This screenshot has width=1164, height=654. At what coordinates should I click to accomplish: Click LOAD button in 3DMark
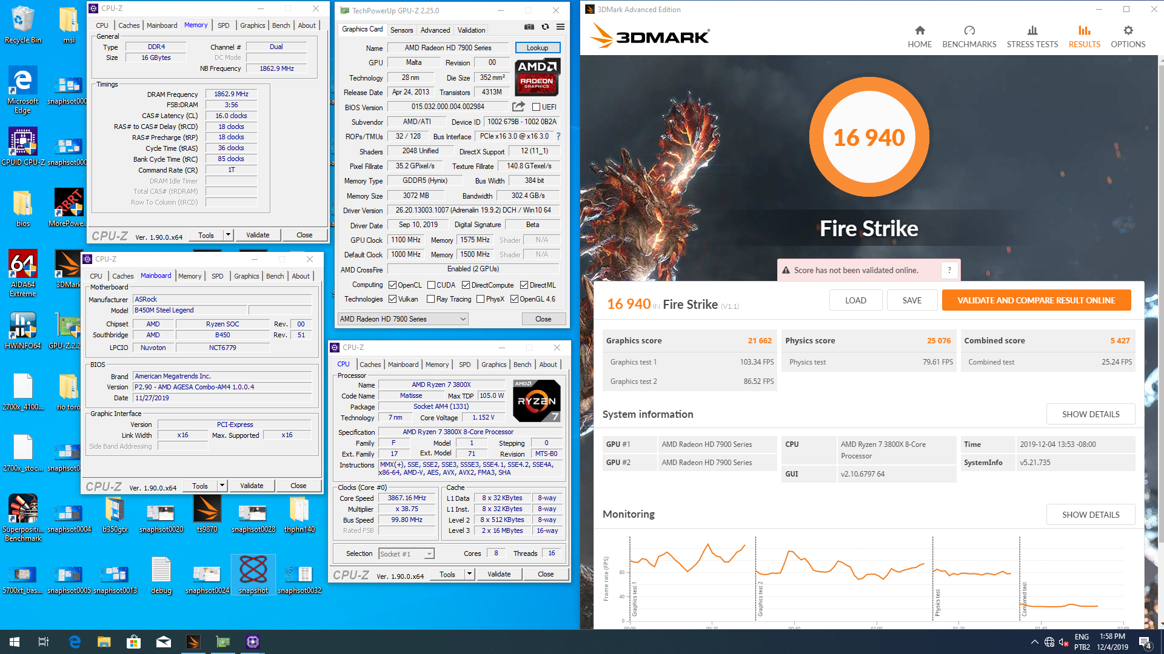pos(855,300)
